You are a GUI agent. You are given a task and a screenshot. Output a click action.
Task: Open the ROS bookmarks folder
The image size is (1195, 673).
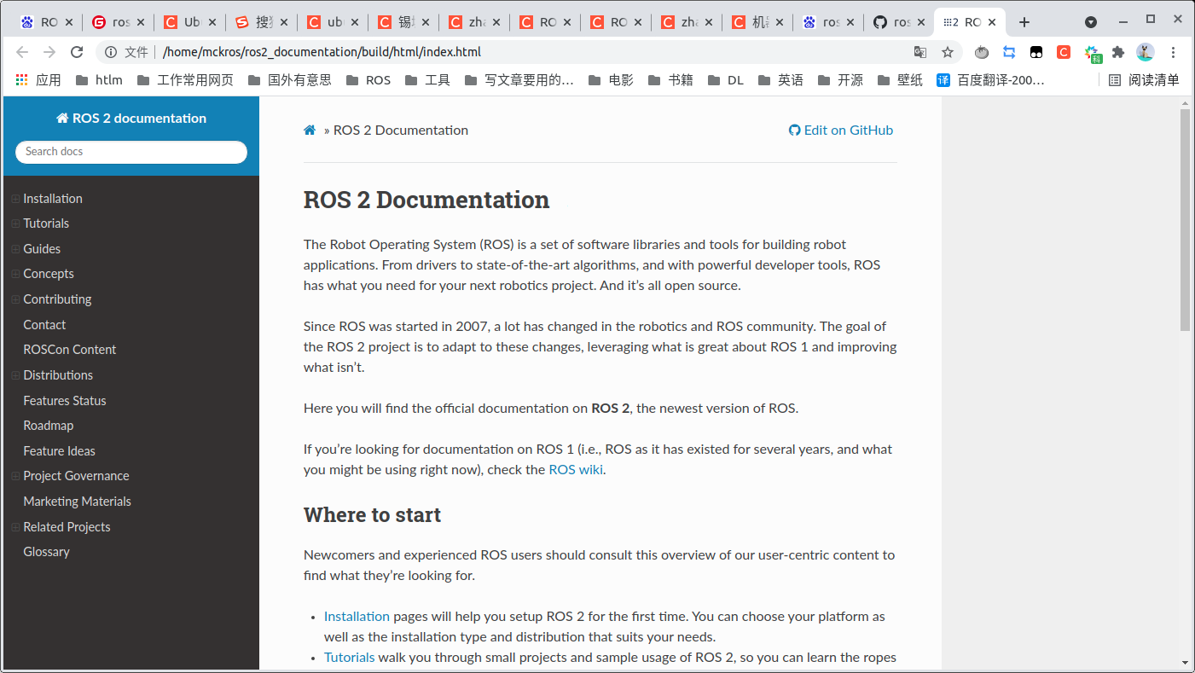pos(370,79)
